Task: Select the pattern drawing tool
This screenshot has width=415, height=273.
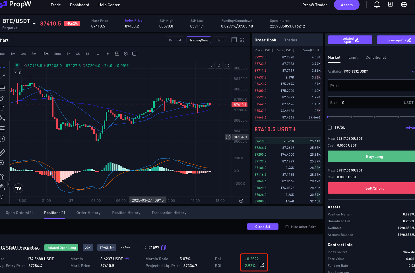Action: [x=2, y=118]
